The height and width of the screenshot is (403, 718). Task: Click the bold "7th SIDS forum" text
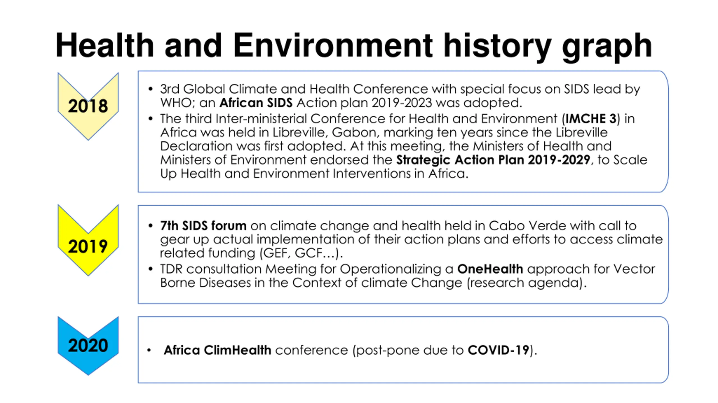click(203, 226)
